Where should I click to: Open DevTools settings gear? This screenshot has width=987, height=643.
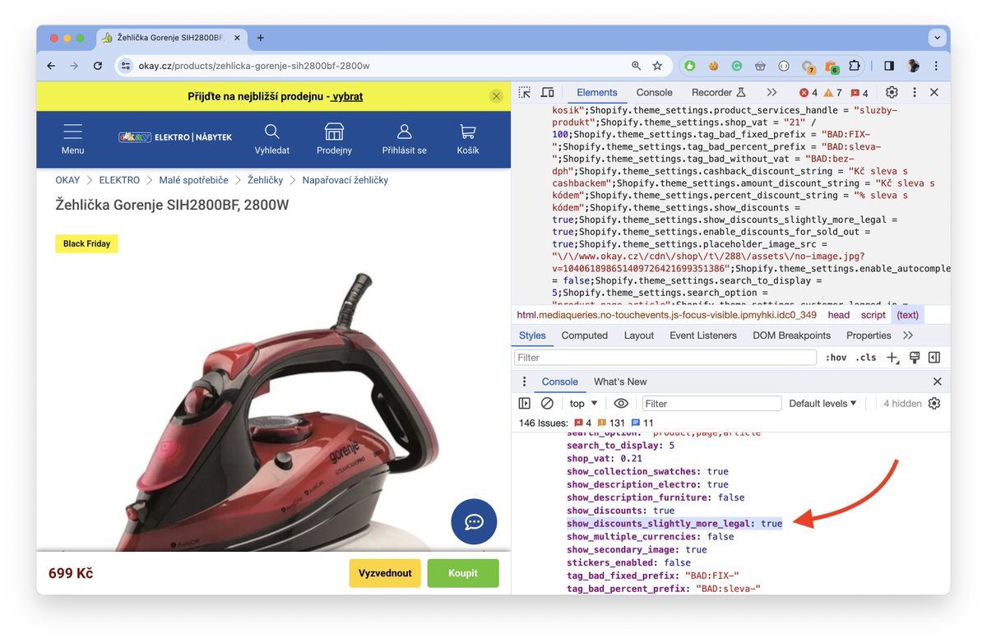(892, 93)
